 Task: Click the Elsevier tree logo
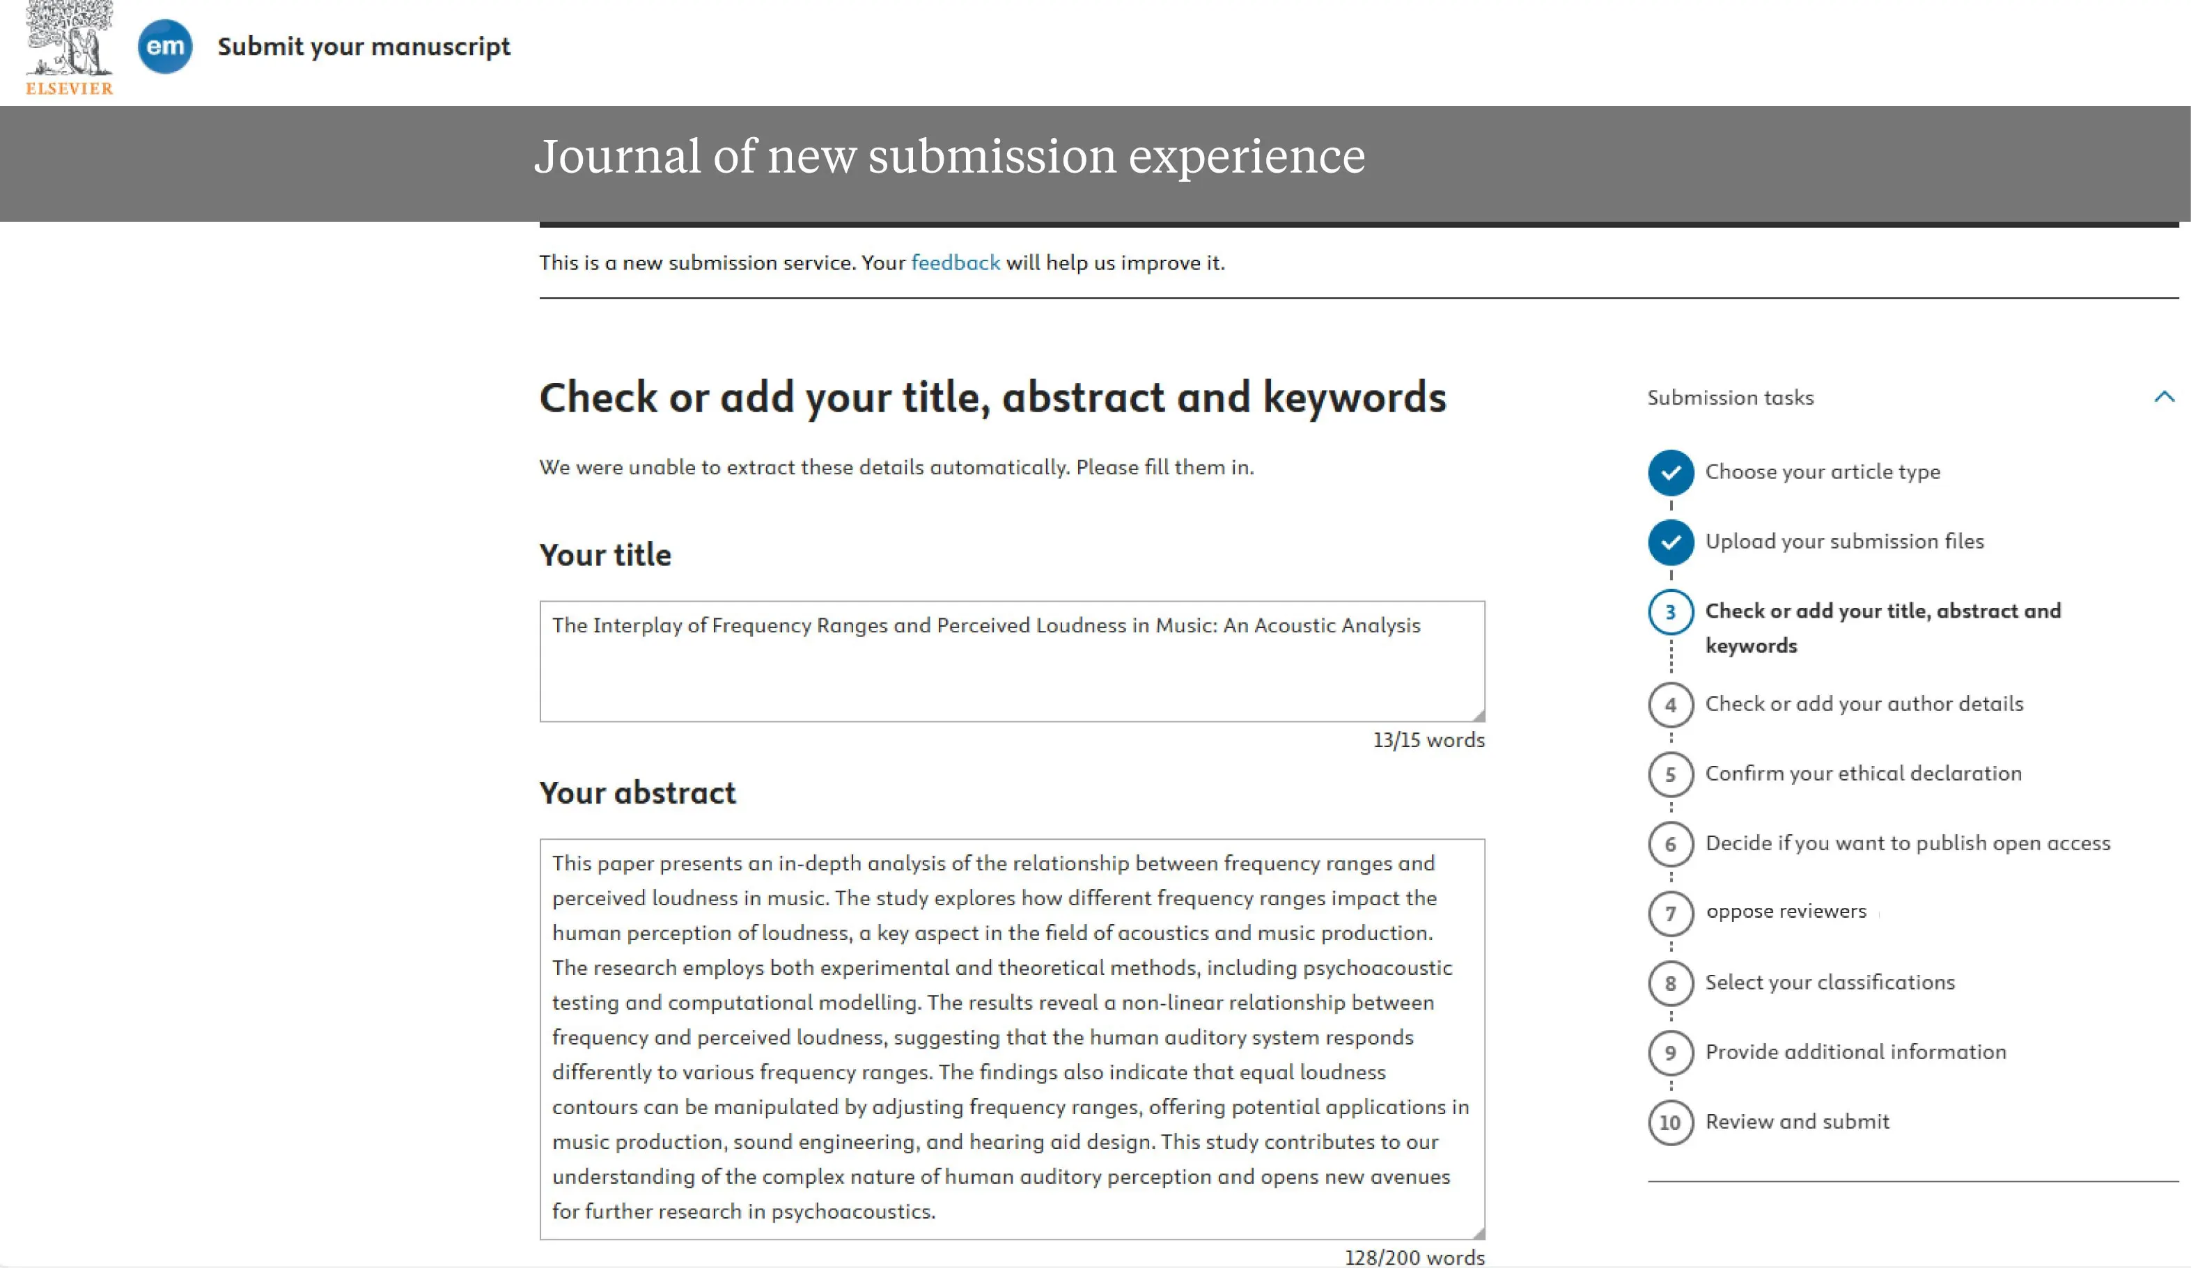(68, 48)
